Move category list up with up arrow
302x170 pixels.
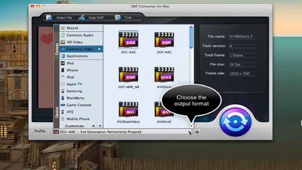[93, 126]
